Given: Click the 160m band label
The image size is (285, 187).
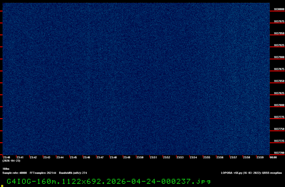Looking at the screenshot, I should pos(6,169).
